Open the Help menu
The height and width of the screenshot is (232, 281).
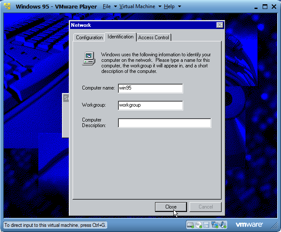(169, 7)
